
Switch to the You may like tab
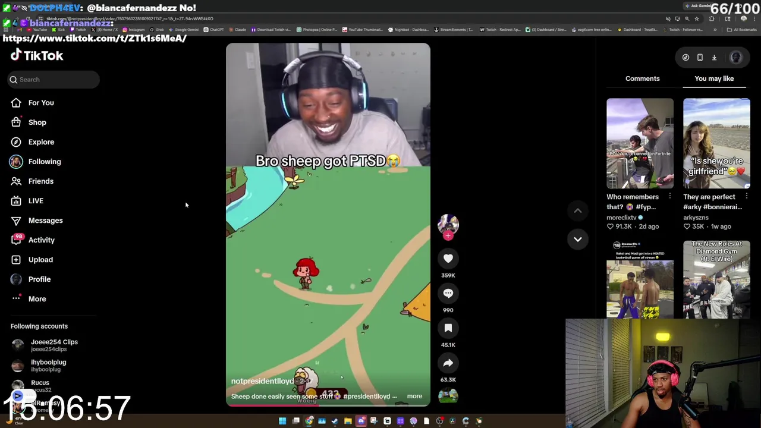click(714, 78)
